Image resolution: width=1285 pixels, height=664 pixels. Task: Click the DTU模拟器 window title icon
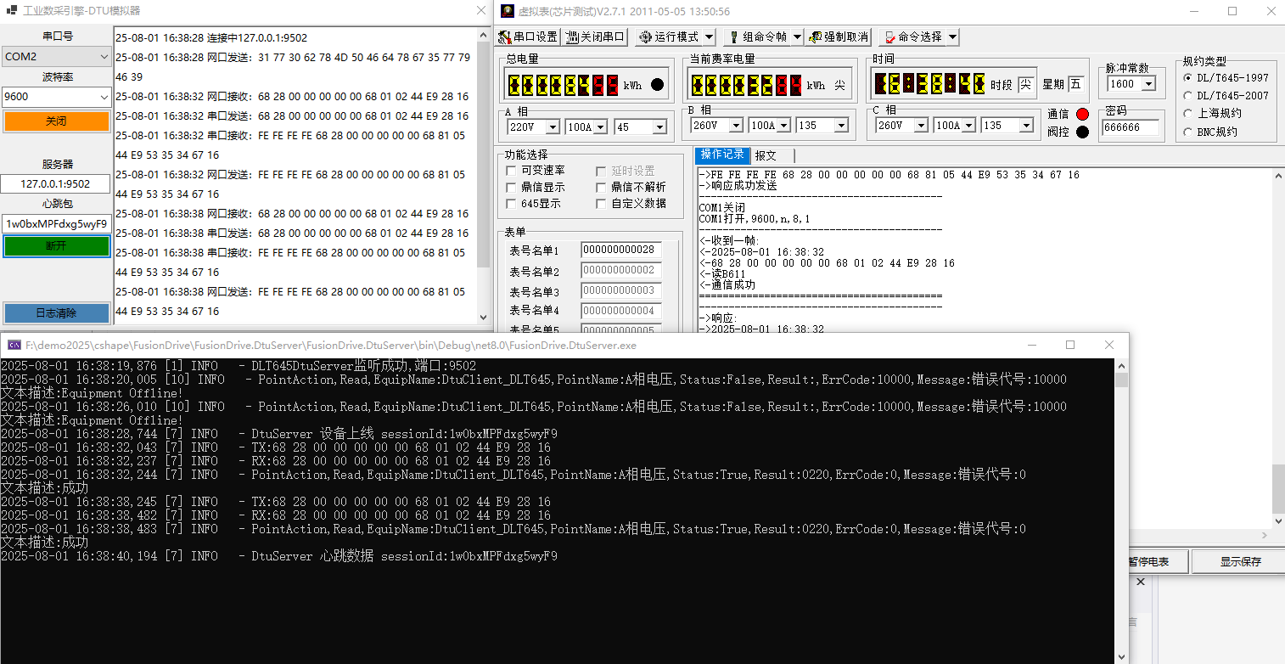tap(12, 11)
